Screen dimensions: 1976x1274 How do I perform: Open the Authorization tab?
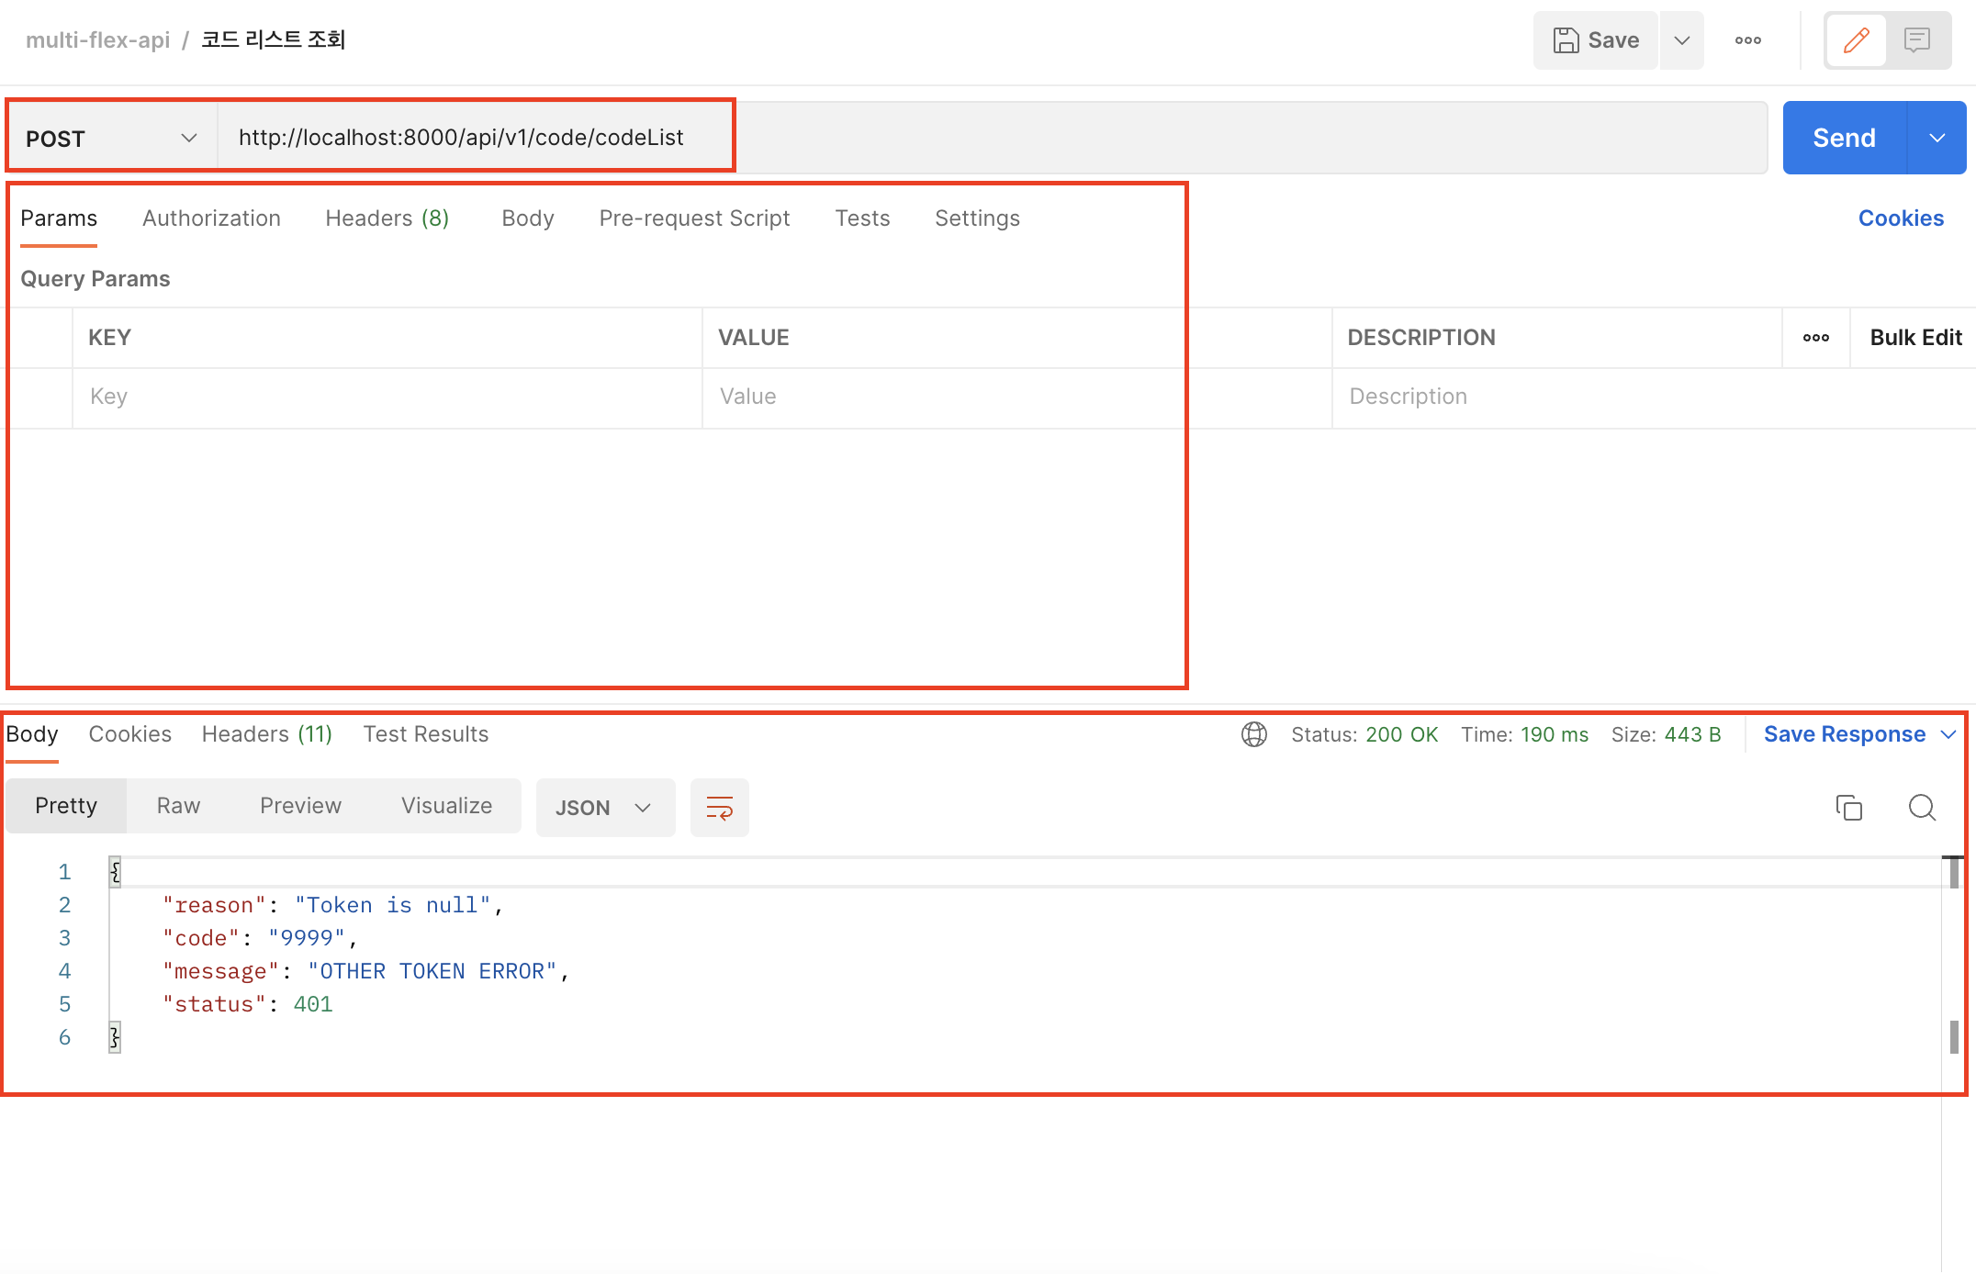point(211,218)
